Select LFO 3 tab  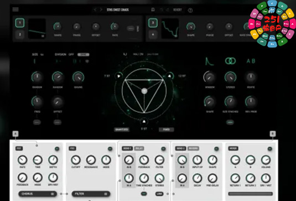point(153,23)
